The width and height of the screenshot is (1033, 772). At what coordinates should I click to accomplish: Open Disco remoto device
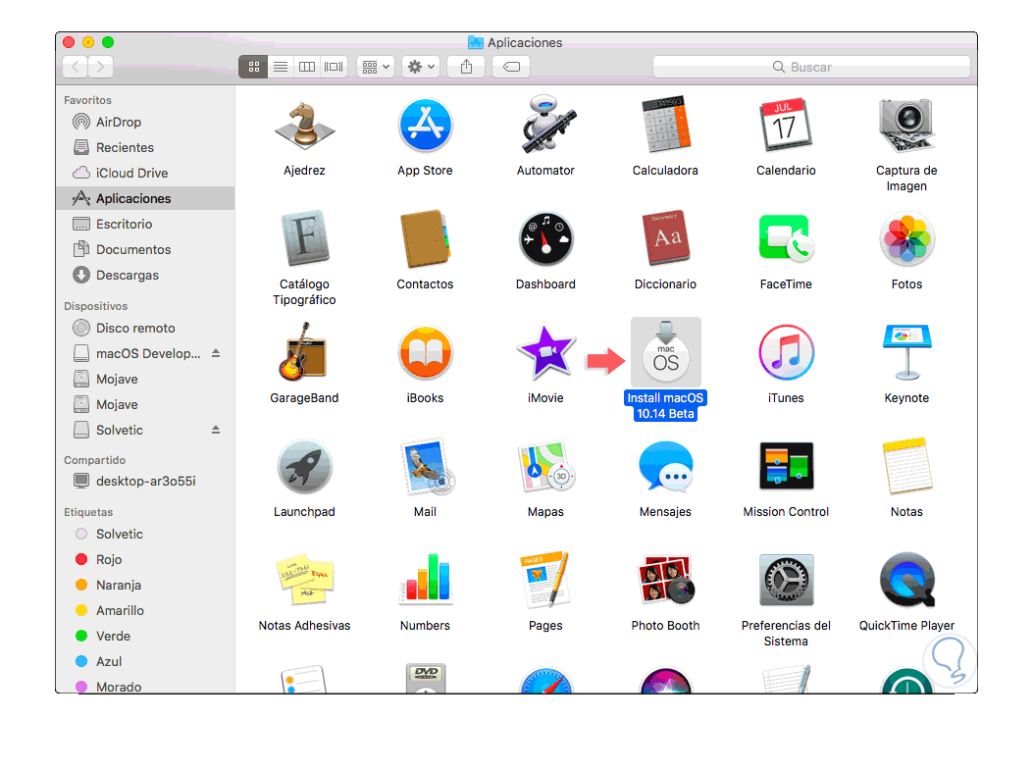point(145,328)
